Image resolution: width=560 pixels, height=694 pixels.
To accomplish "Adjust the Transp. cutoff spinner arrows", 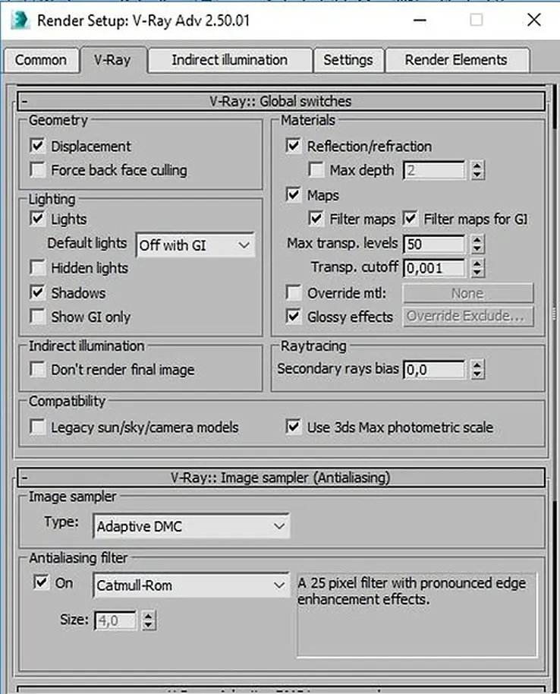I will pyautogui.click(x=477, y=268).
